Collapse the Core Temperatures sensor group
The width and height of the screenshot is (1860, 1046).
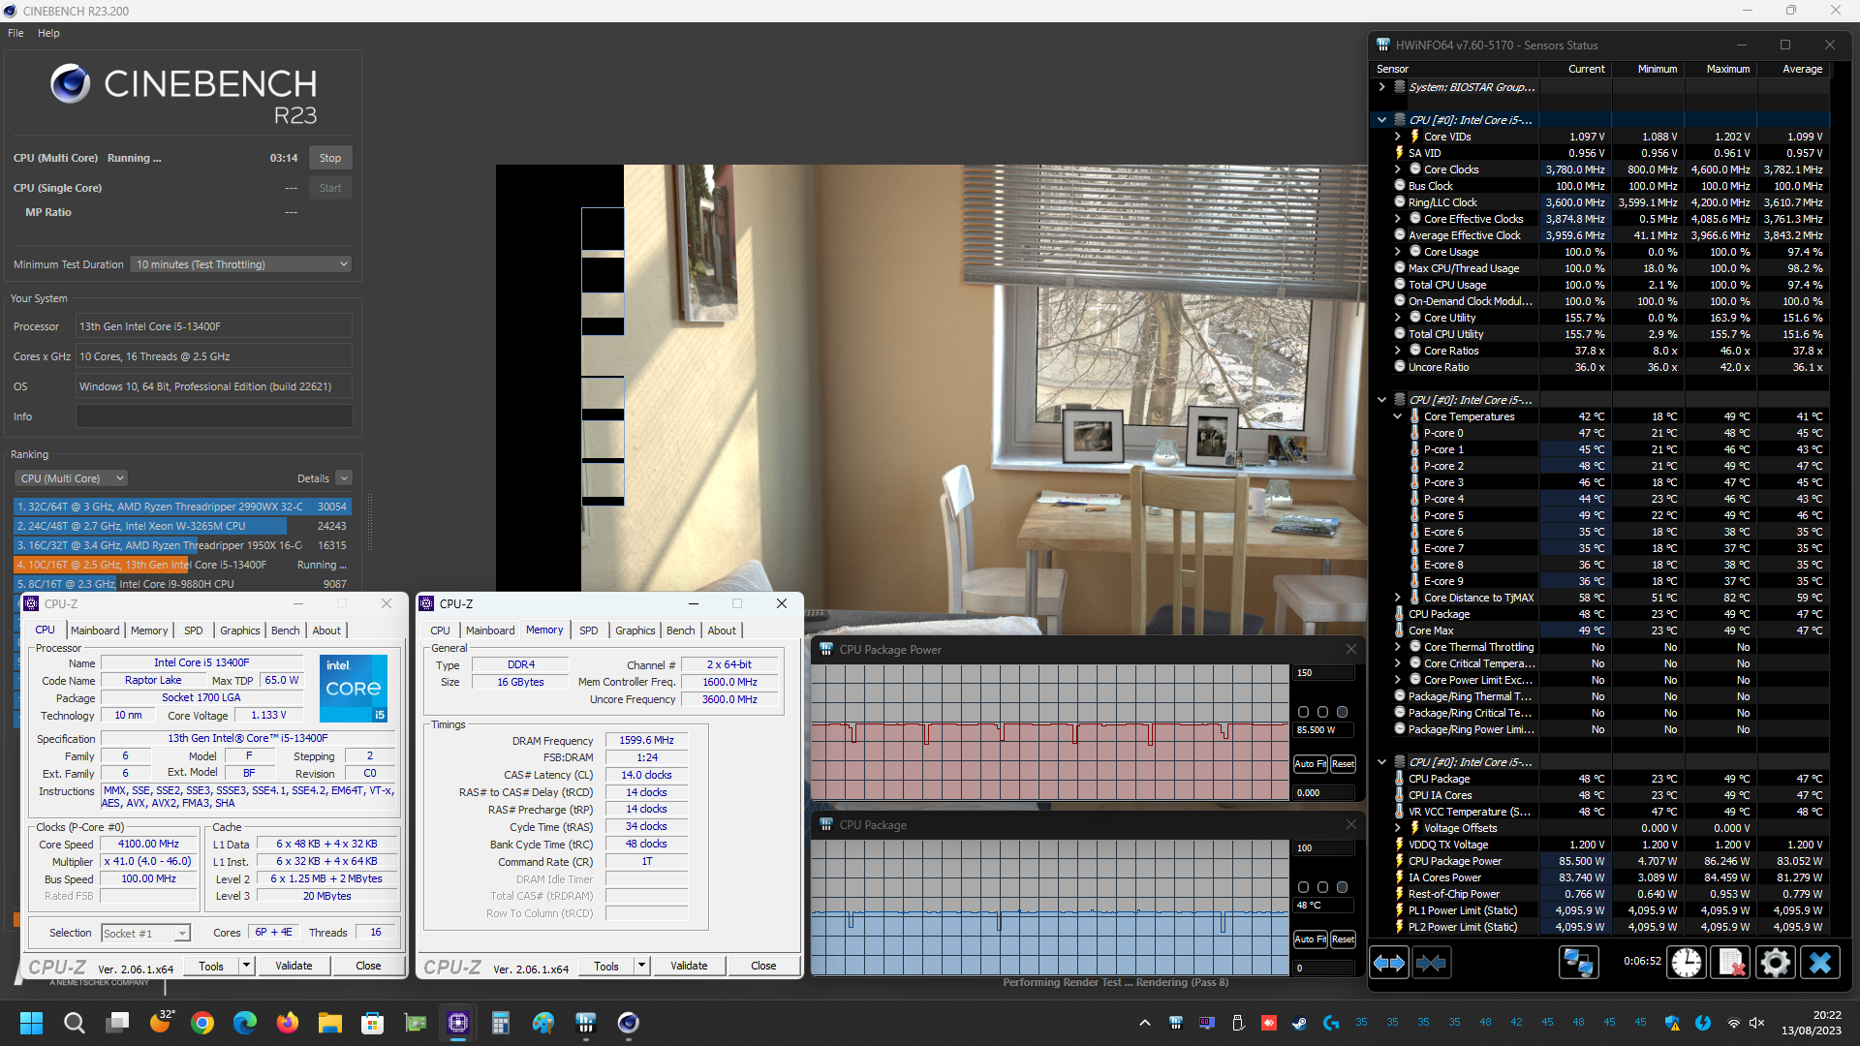[x=1398, y=416]
